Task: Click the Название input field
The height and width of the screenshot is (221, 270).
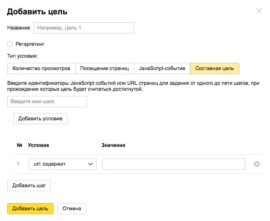Action: coord(84,28)
